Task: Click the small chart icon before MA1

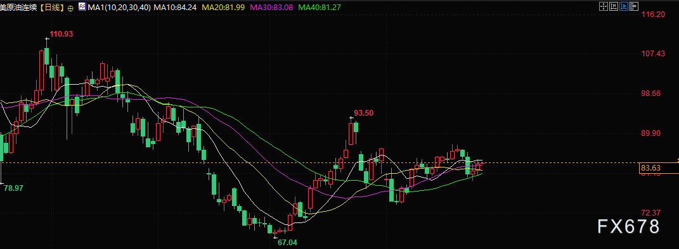Action: click(x=82, y=6)
